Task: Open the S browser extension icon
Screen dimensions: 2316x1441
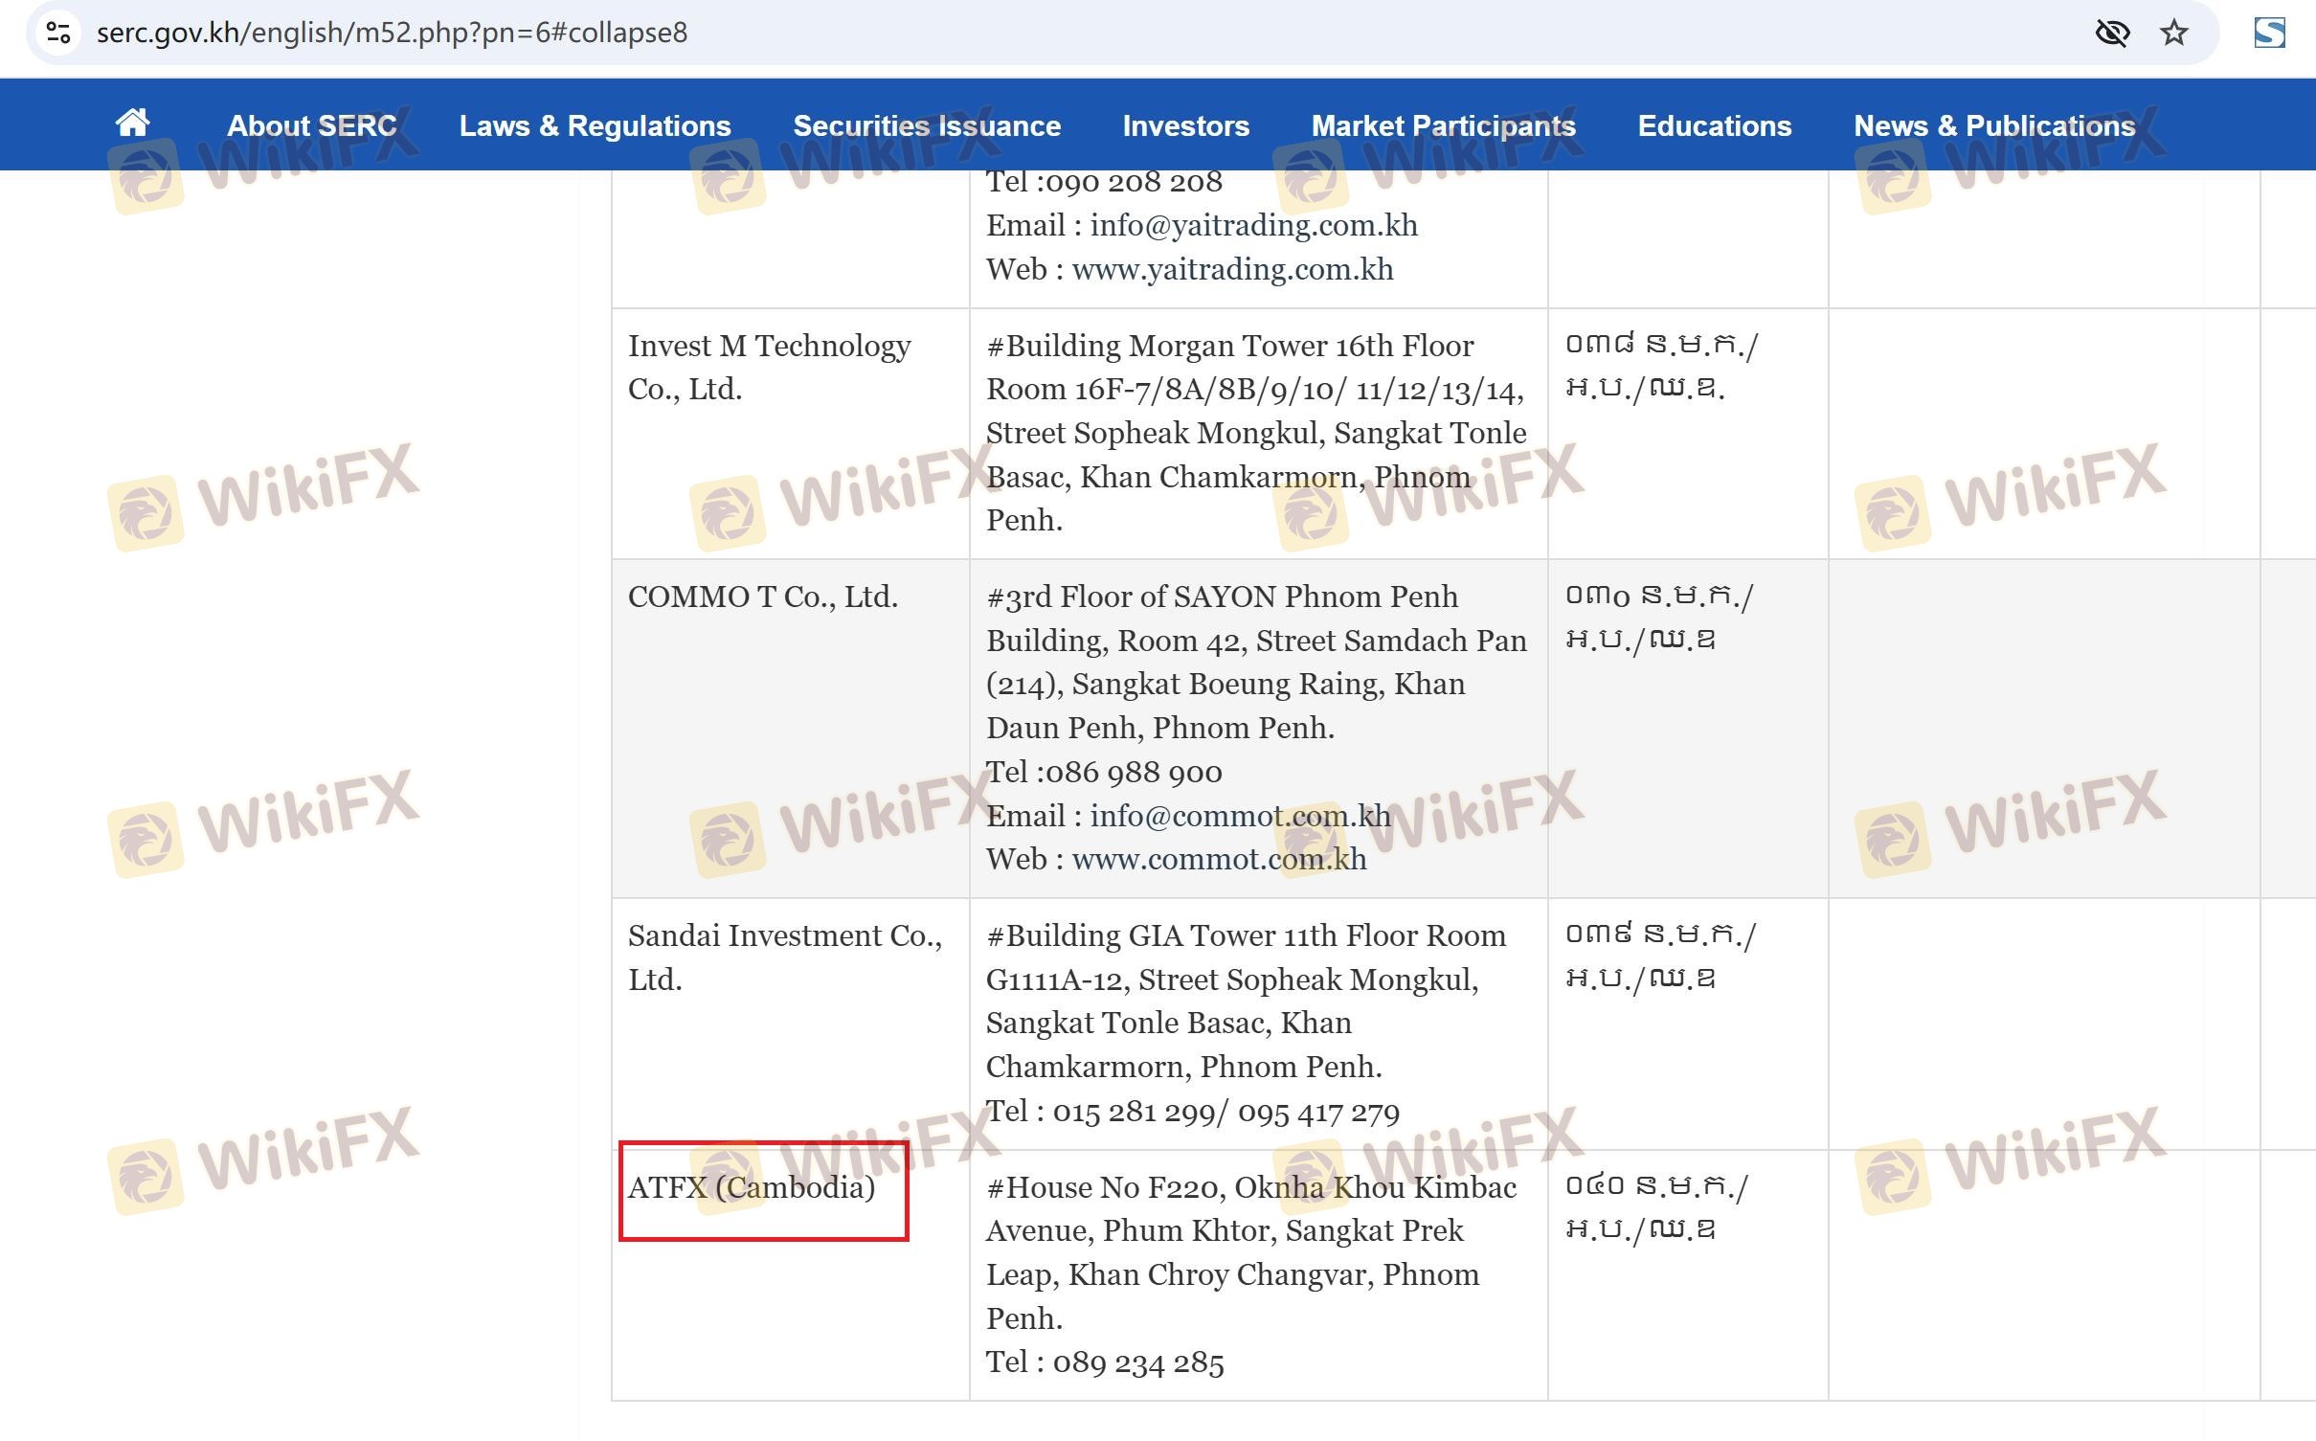Action: [x=2268, y=34]
